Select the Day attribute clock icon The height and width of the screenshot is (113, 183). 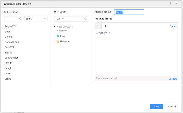pyautogui.click(x=58, y=36)
